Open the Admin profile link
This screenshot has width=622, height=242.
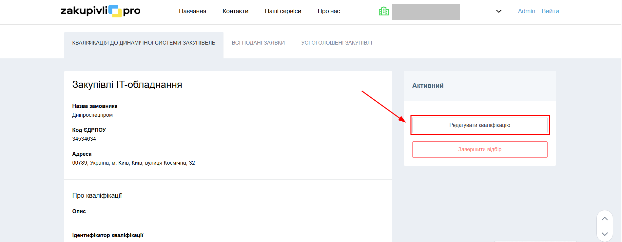point(526,11)
